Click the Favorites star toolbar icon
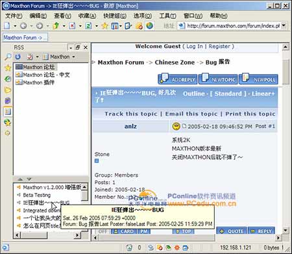292x254 pixels. (x=104, y=26)
